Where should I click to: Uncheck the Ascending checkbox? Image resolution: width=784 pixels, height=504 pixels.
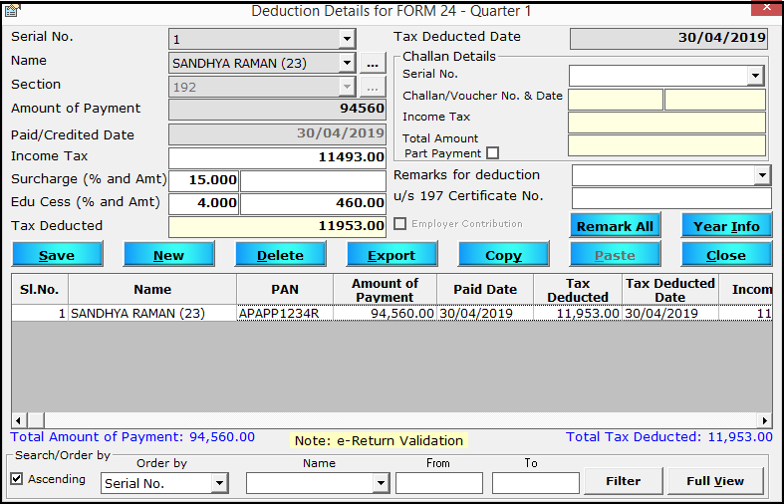tap(17, 479)
